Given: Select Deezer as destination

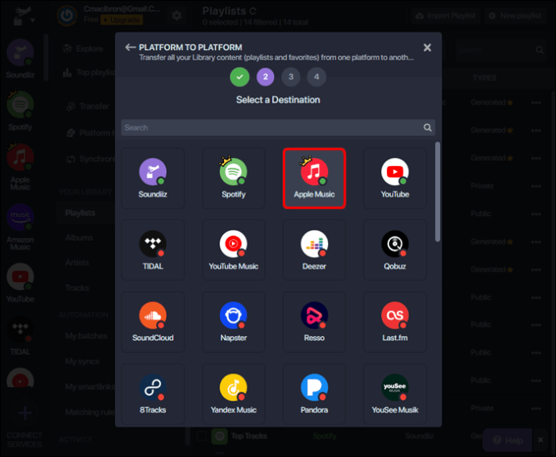Looking at the screenshot, I should pos(314,250).
